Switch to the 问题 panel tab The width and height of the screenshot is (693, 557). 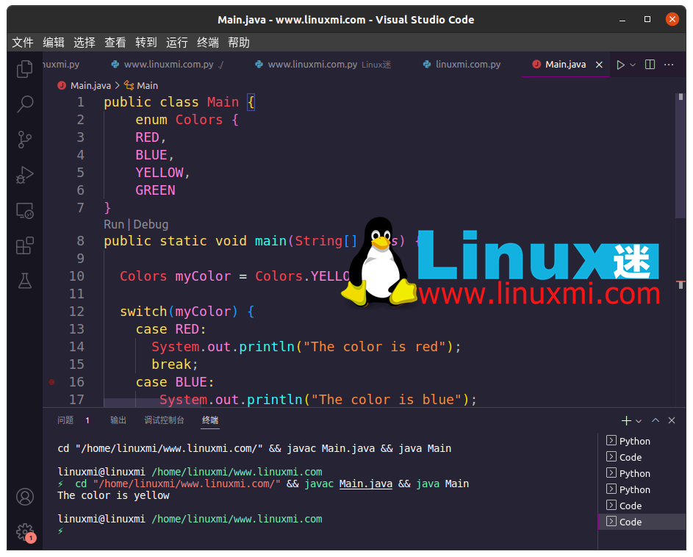click(65, 420)
